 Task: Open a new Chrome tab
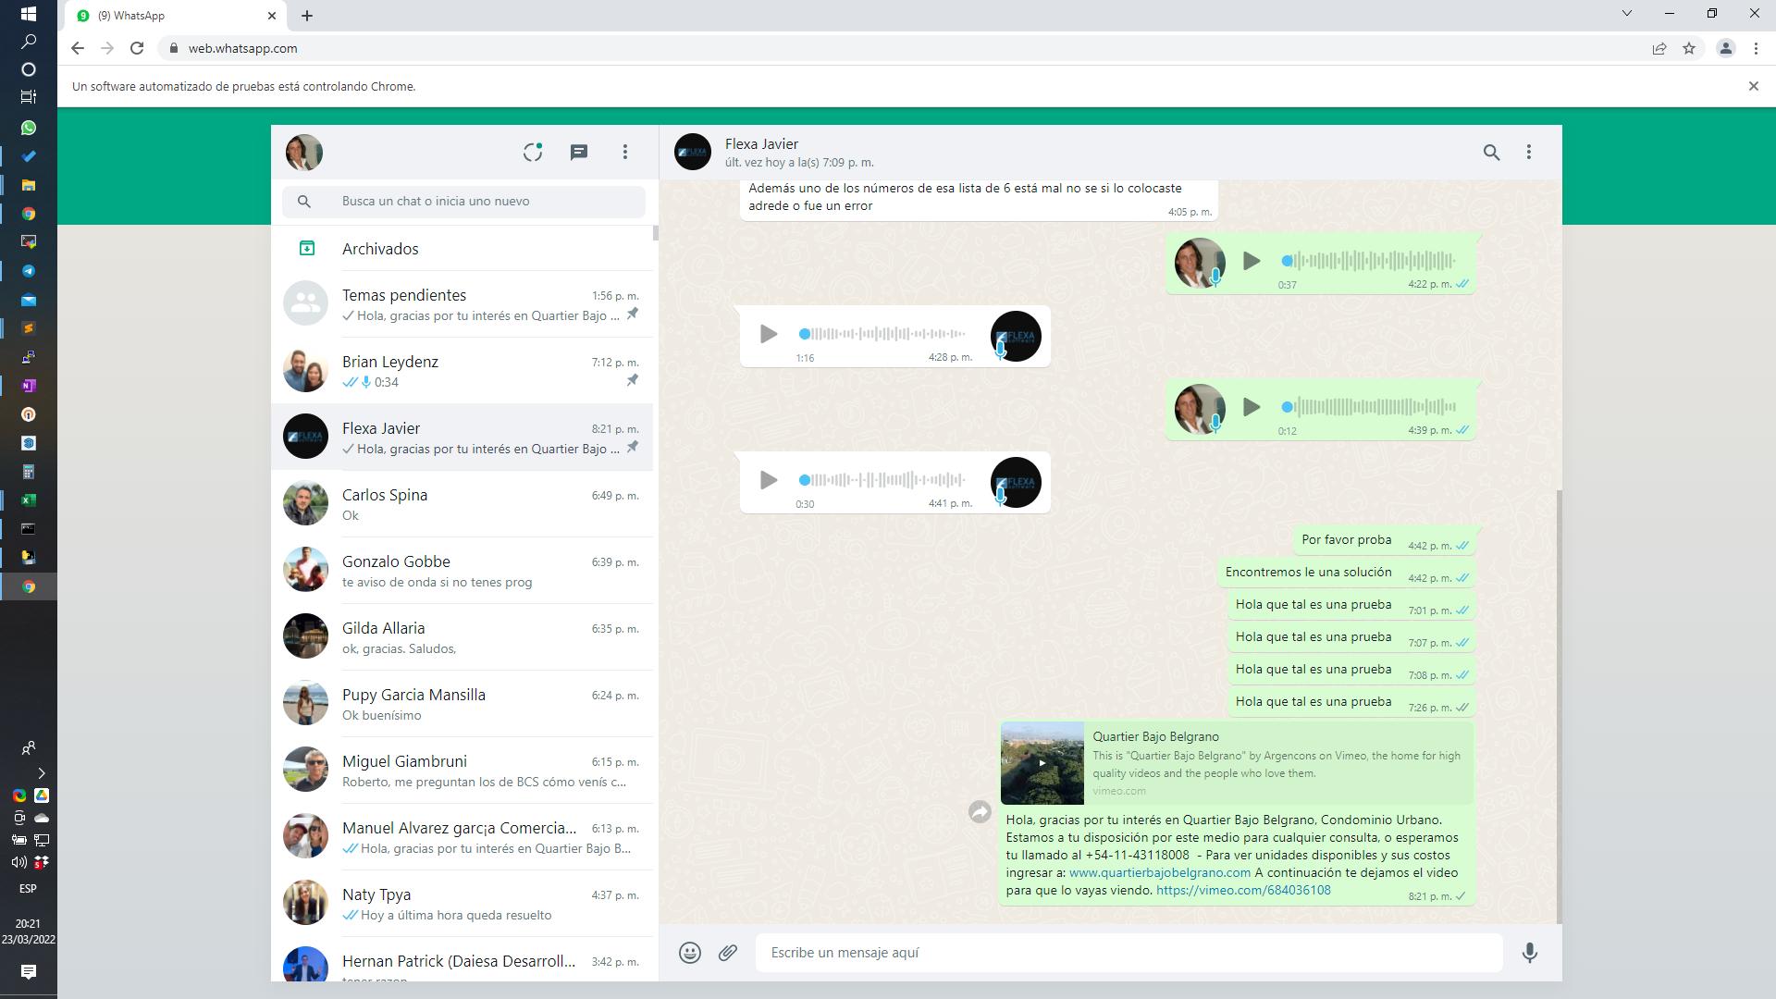307,16
